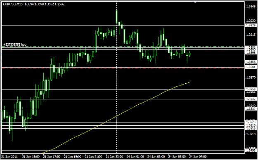Click the 1.3547 price label
This screenshot has width=258, height=160.
click(251, 99)
